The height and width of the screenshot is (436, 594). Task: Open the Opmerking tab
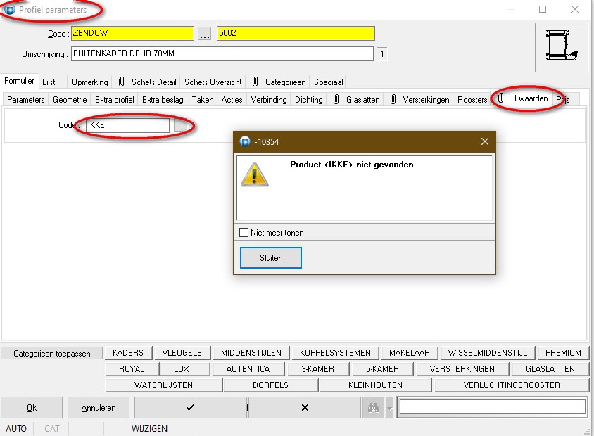click(x=90, y=82)
